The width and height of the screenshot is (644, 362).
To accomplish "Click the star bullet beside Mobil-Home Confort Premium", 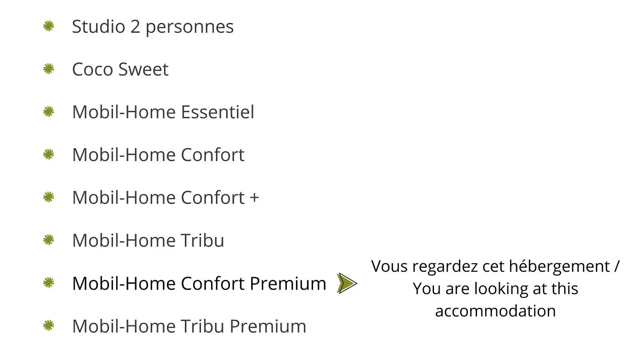I will click(x=49, y=283).
